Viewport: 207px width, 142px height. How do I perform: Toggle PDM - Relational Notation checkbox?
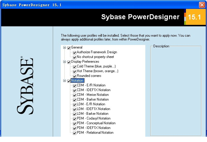click(x=75, y=133)
